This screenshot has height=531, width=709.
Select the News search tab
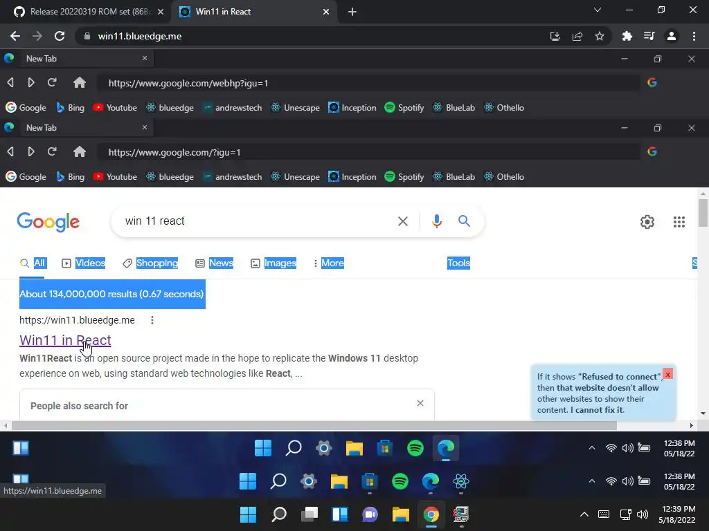point(215,263)
